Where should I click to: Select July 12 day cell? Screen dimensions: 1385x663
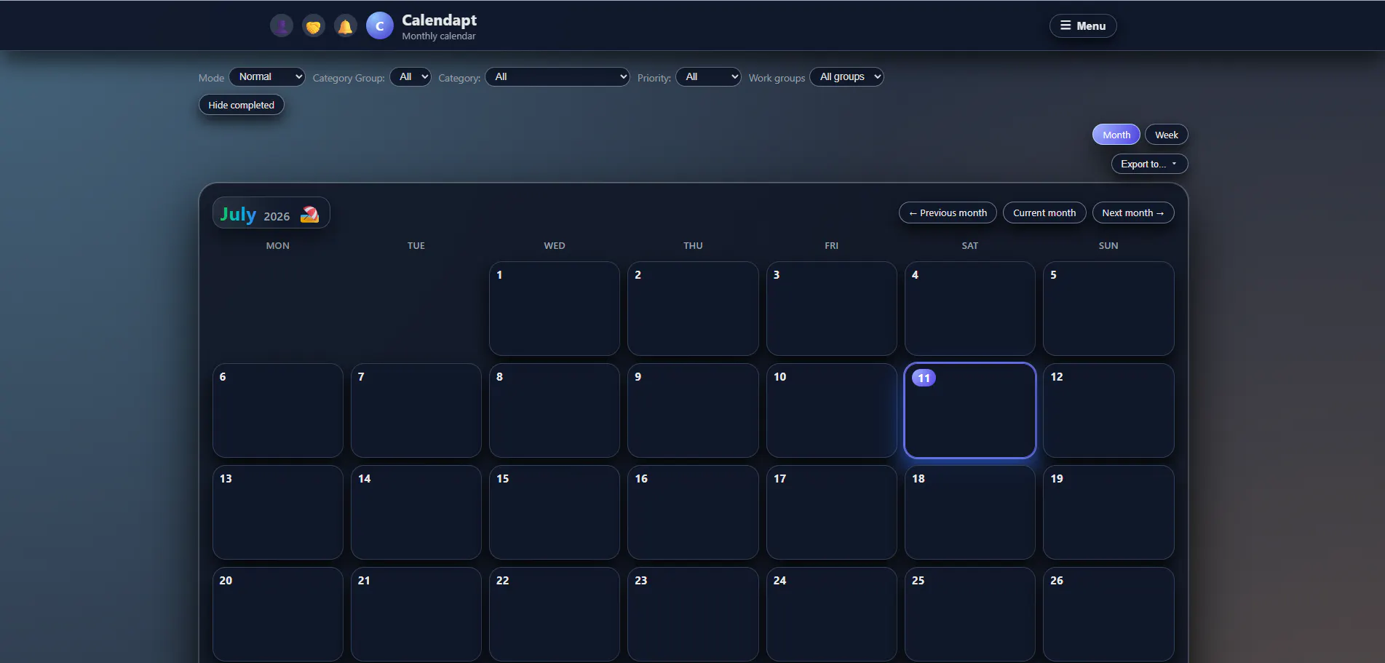[x=1108, y=410]
